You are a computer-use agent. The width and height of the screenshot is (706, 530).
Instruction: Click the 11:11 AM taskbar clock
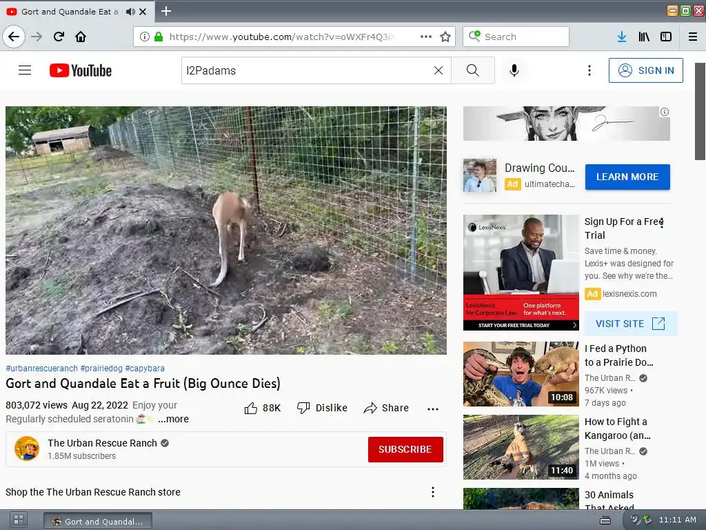(x=677, y=520)
